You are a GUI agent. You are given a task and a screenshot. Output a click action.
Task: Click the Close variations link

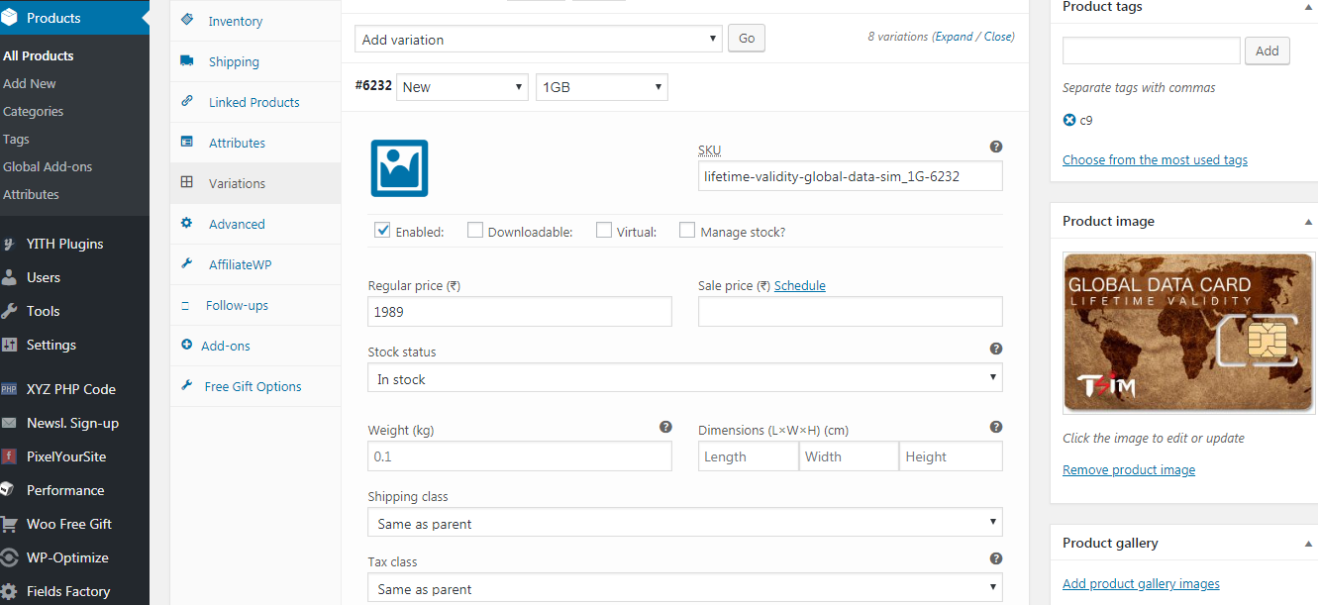(x=998, y=37)
